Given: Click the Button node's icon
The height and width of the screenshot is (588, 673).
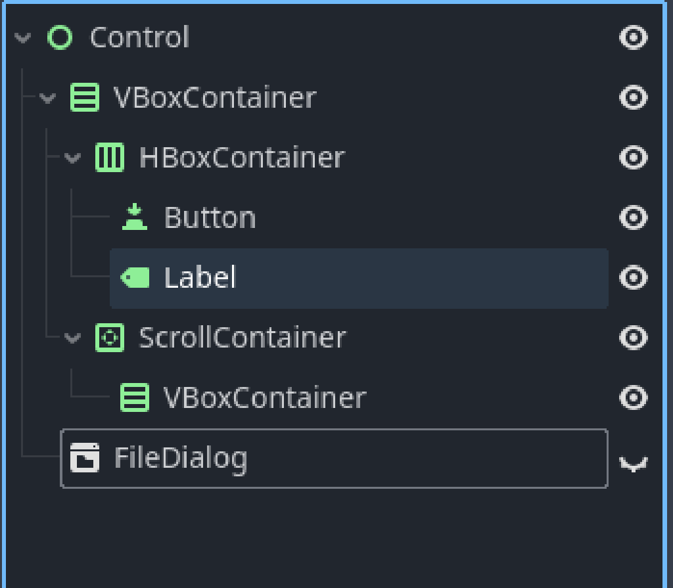Looking at the screenshot, I should (x=134, y=217).
